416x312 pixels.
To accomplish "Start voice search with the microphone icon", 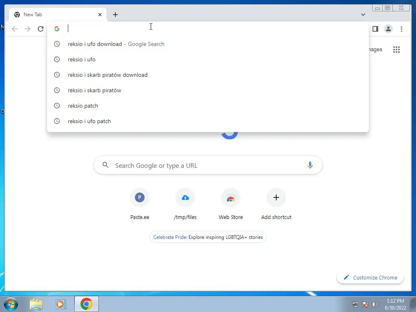I will pyautogui.click(x=310, y=165).
